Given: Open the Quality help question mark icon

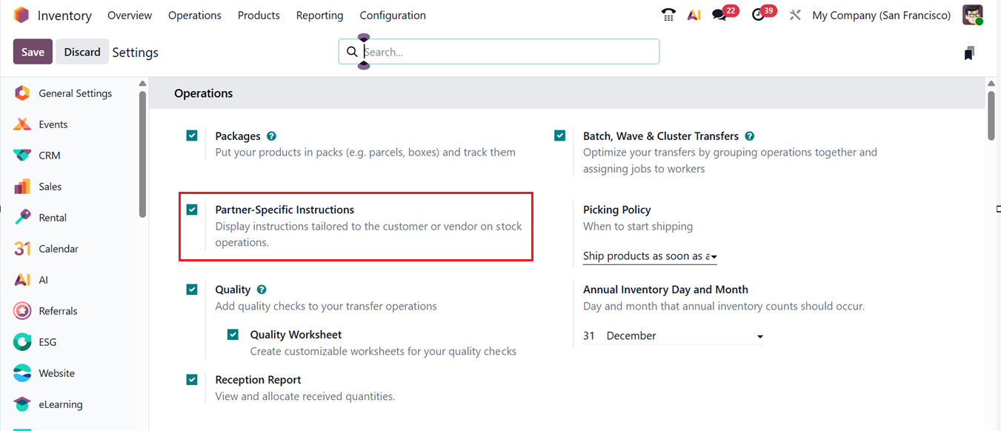Looking at the screenshot, I should (x=262, y=290).
